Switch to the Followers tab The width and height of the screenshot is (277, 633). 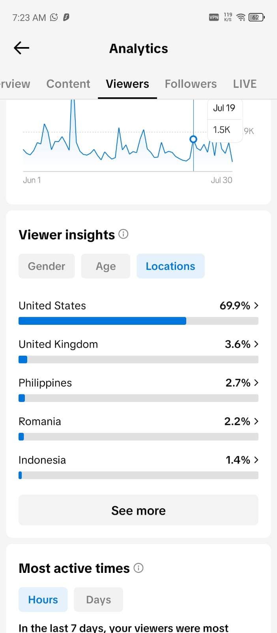(x=191, y=84)
